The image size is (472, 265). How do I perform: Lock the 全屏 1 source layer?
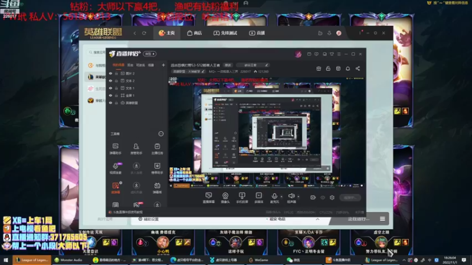tap(116, 95)
